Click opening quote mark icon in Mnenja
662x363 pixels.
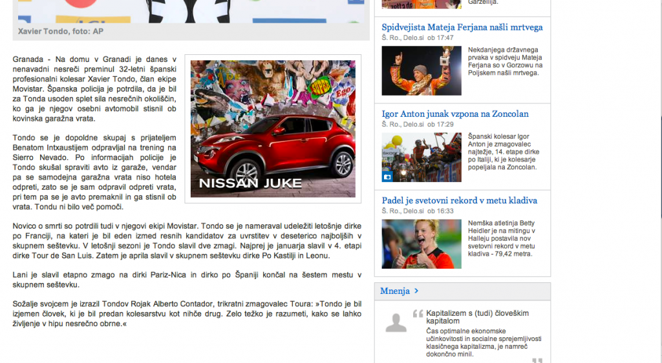(x=418, y=313)
